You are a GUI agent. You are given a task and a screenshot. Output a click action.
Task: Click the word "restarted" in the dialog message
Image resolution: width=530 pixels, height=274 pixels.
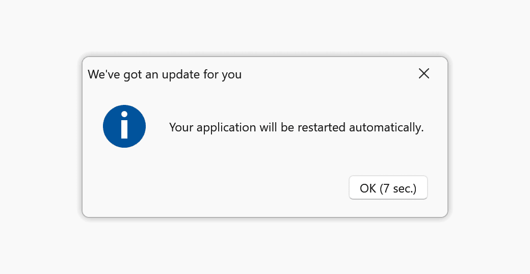[321, 127]
